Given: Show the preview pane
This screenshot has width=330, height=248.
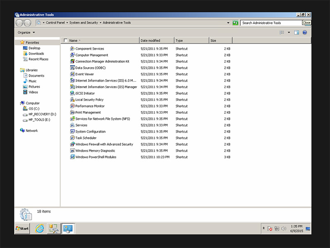Looking at the screenshot, I should tap(297, 33).
